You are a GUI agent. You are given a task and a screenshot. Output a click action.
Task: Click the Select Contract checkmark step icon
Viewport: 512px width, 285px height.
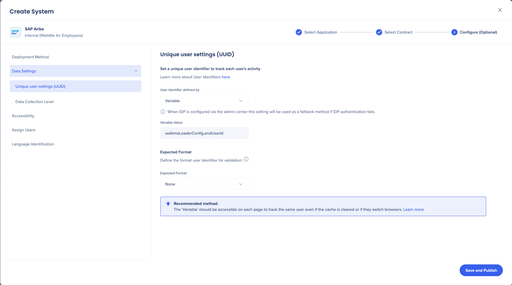pos(379,32)
